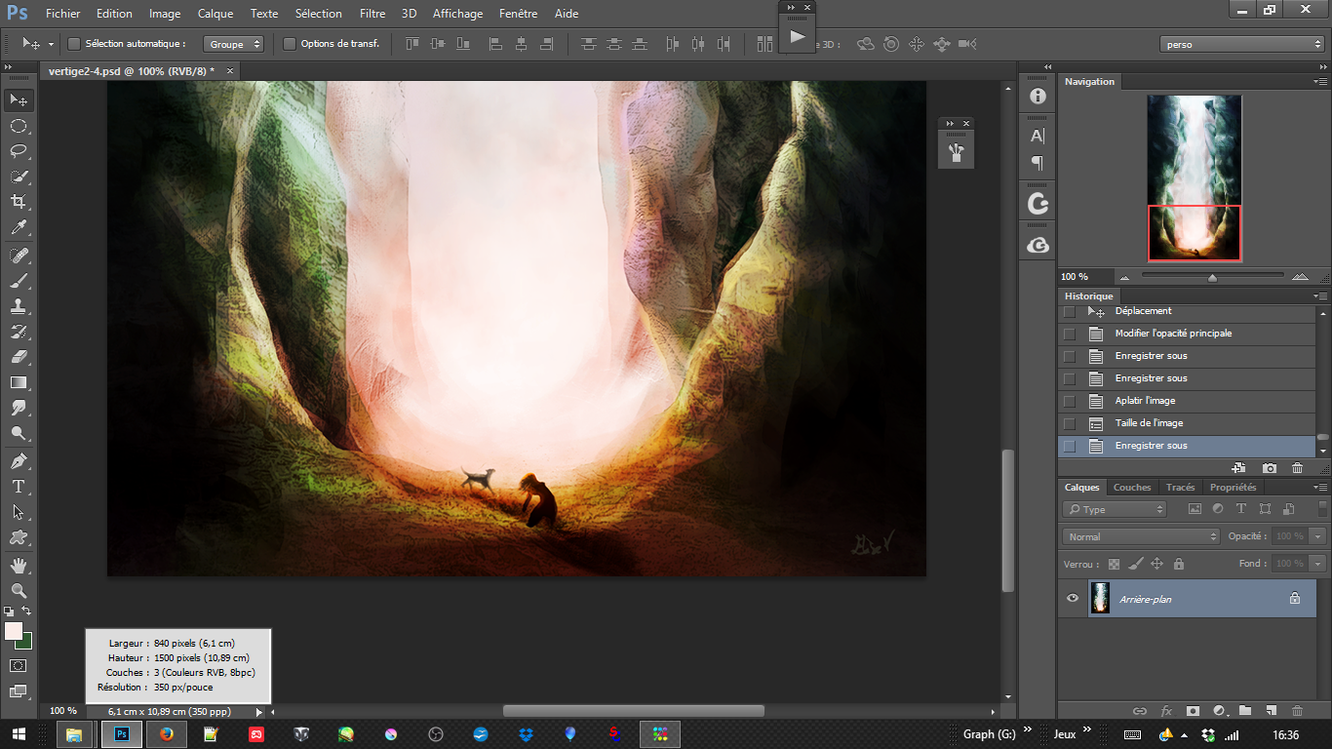
Task: Select the Zoom tool in toolbar
Action: tap(18, 590)
